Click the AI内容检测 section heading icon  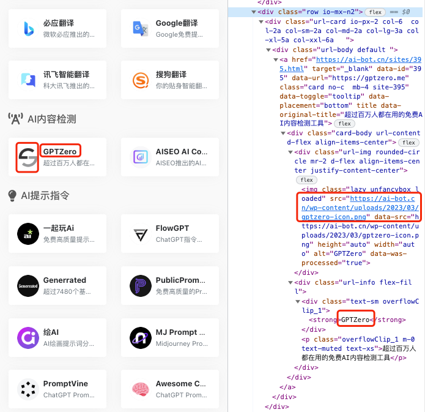pos(15,119)
